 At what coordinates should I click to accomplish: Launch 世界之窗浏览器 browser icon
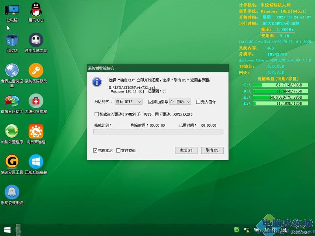click(x=12, y=76)
